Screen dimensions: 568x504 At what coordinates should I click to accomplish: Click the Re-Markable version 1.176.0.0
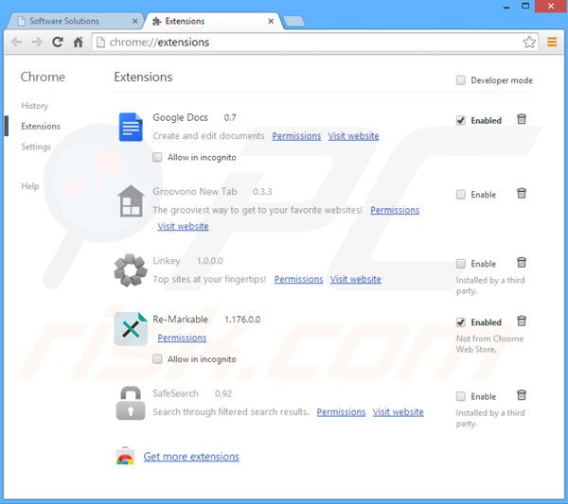pos(242,320)
